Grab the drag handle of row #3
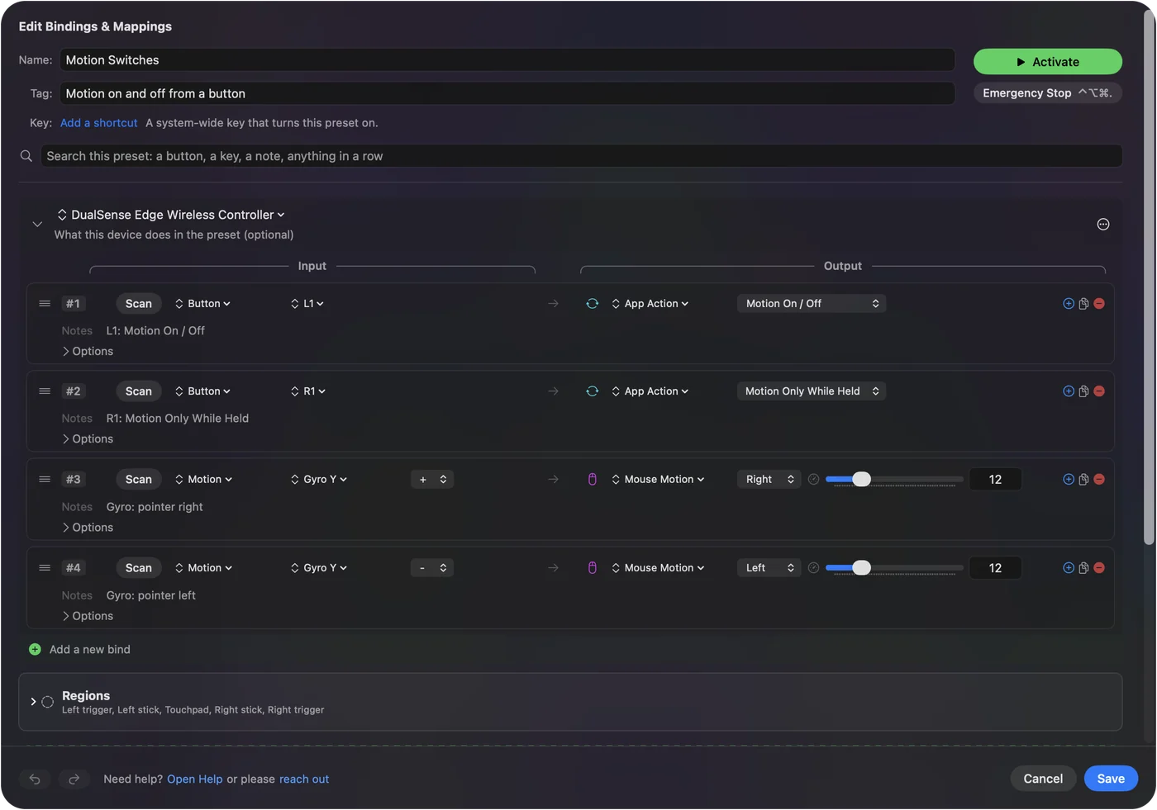Image resolution: width=1157 pixels, height=810 pixels. pos(45,480)
